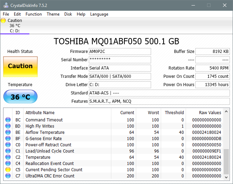The image size is (233, 184).
Task: Click the blue status orb for G-Sense Error Rate
Action: 8,138
